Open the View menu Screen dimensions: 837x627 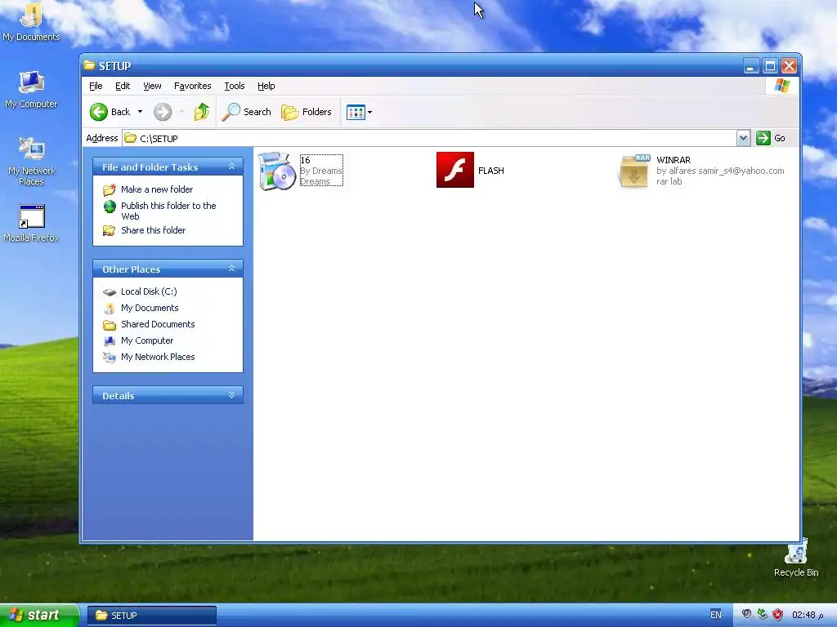152,86
